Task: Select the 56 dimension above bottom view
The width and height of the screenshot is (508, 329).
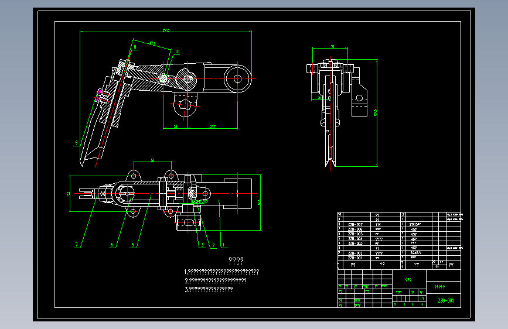Action: 152,160
